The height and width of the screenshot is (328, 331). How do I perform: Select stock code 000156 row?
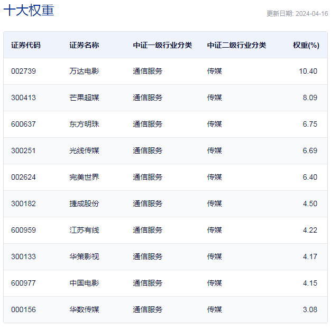[x=165, y=309]
